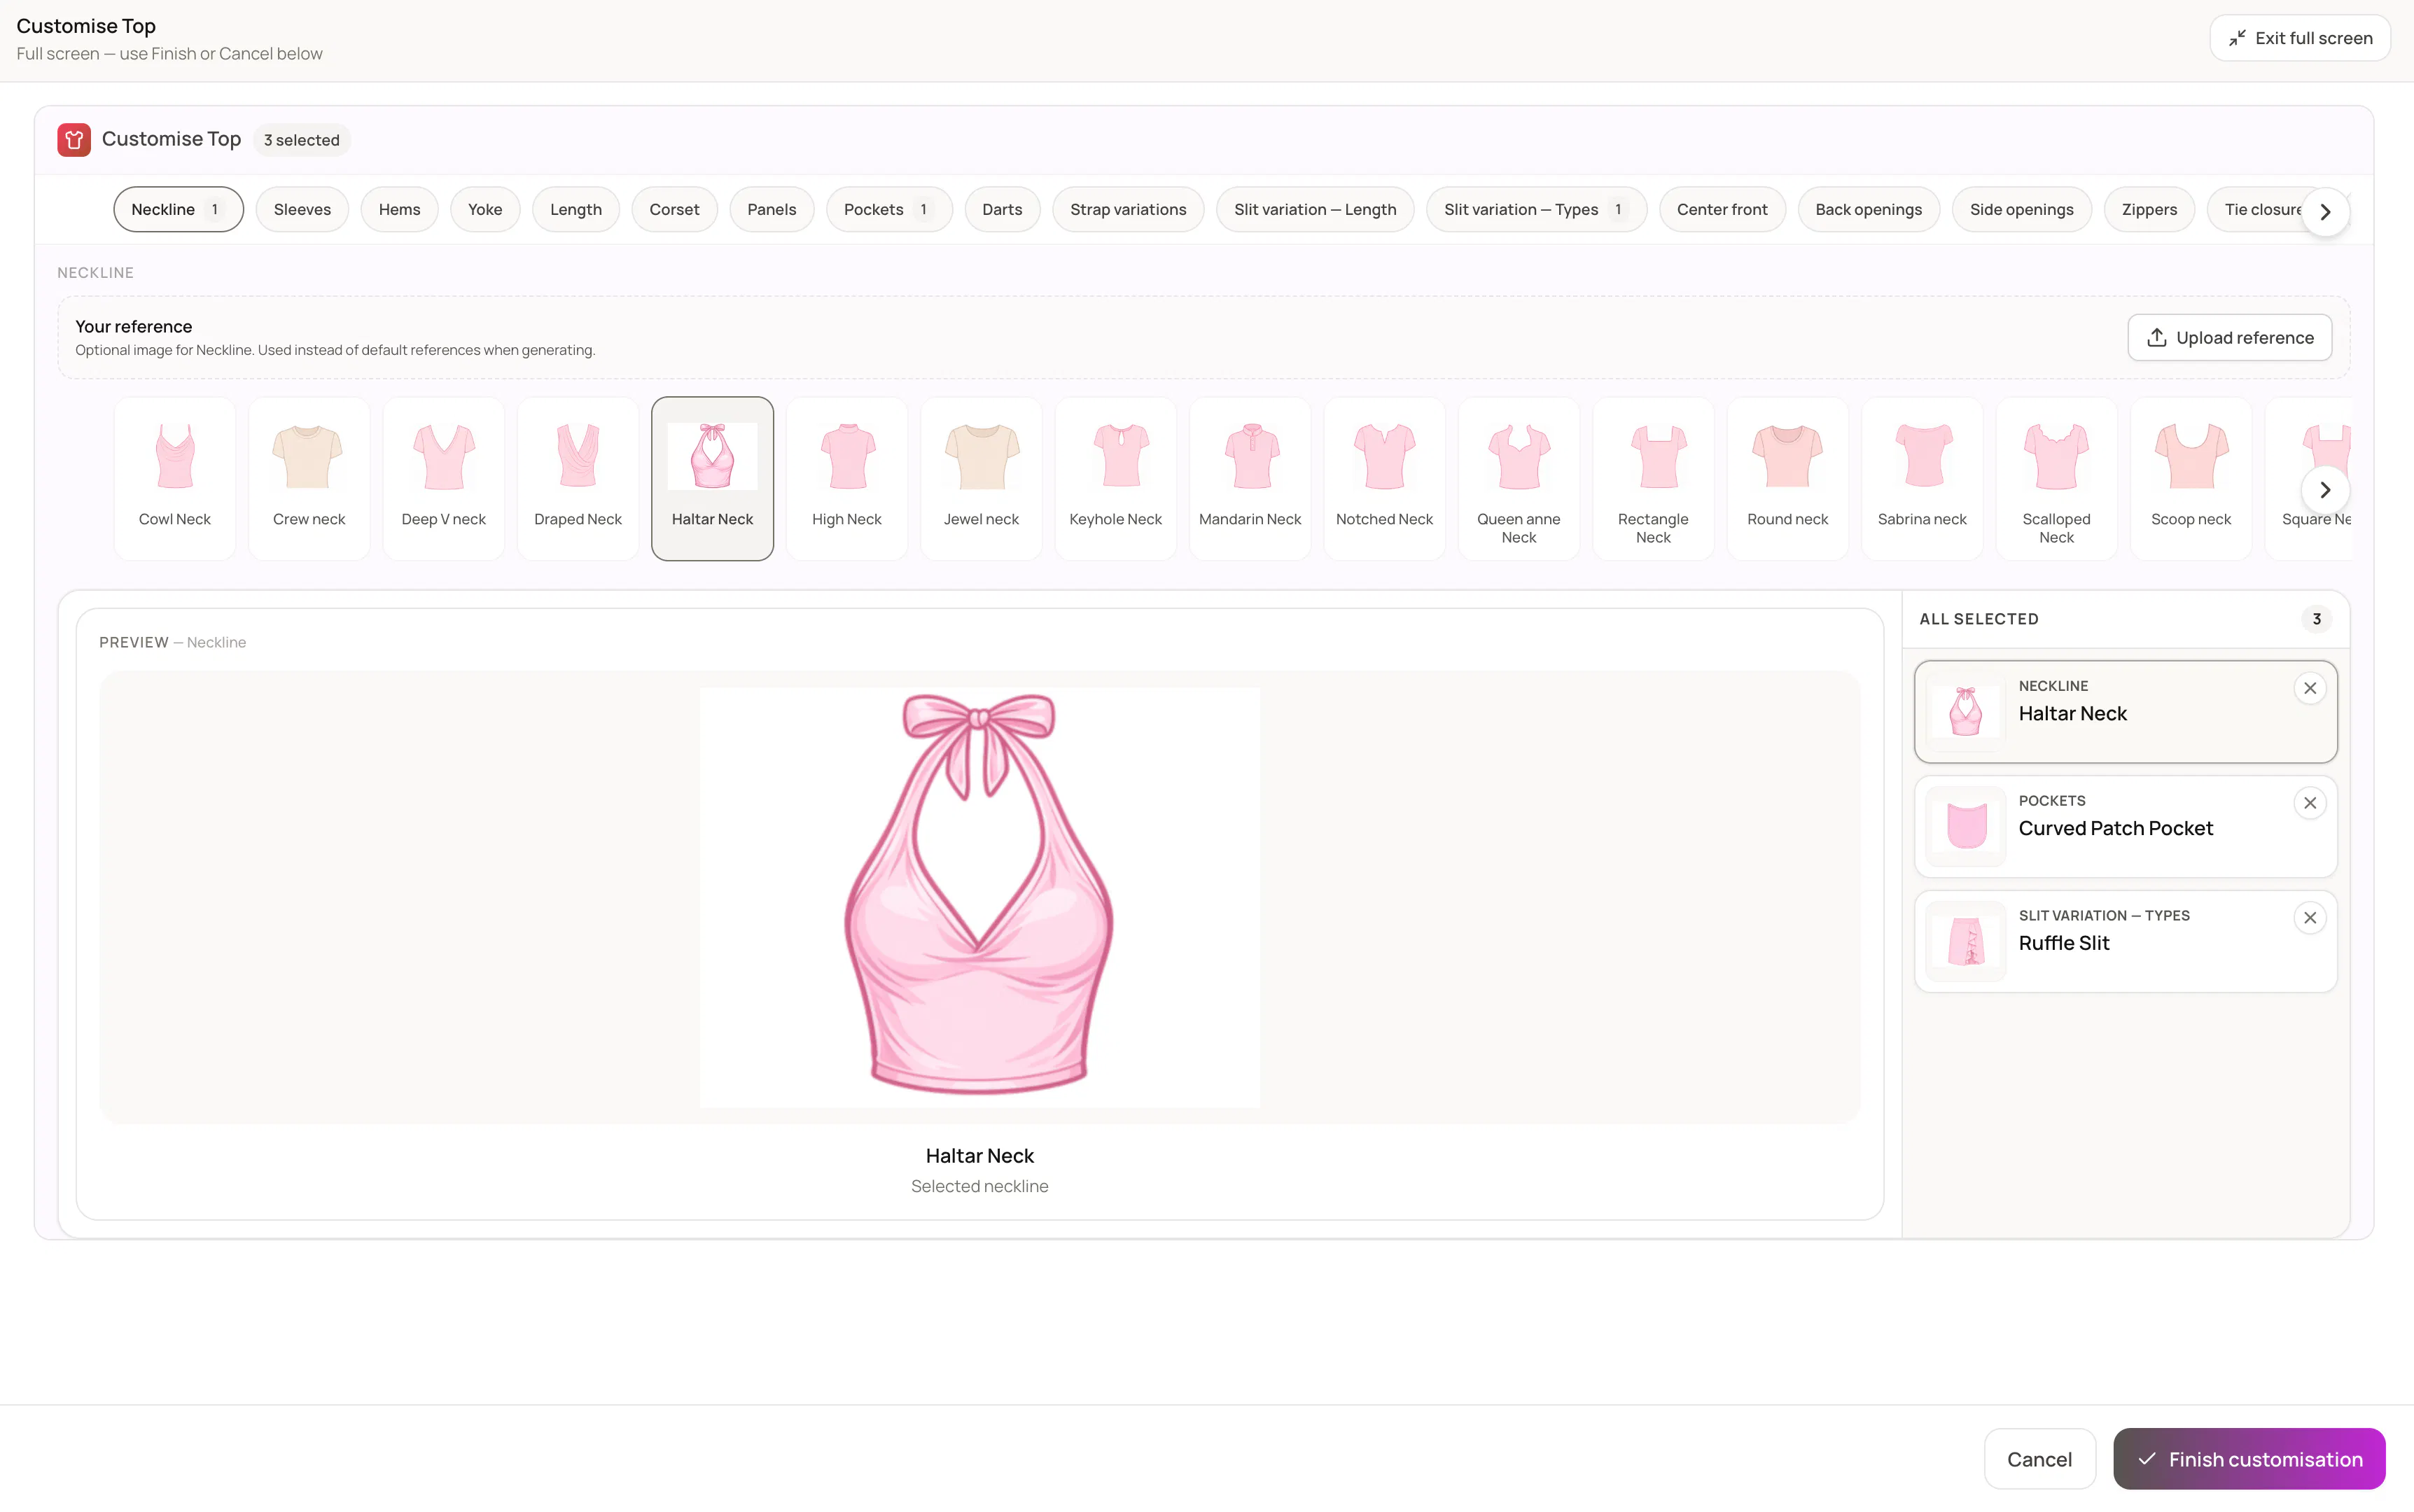2414x1512 pixels.
Task: Choose the High Neck style
Action: click(x=847, y=479)
